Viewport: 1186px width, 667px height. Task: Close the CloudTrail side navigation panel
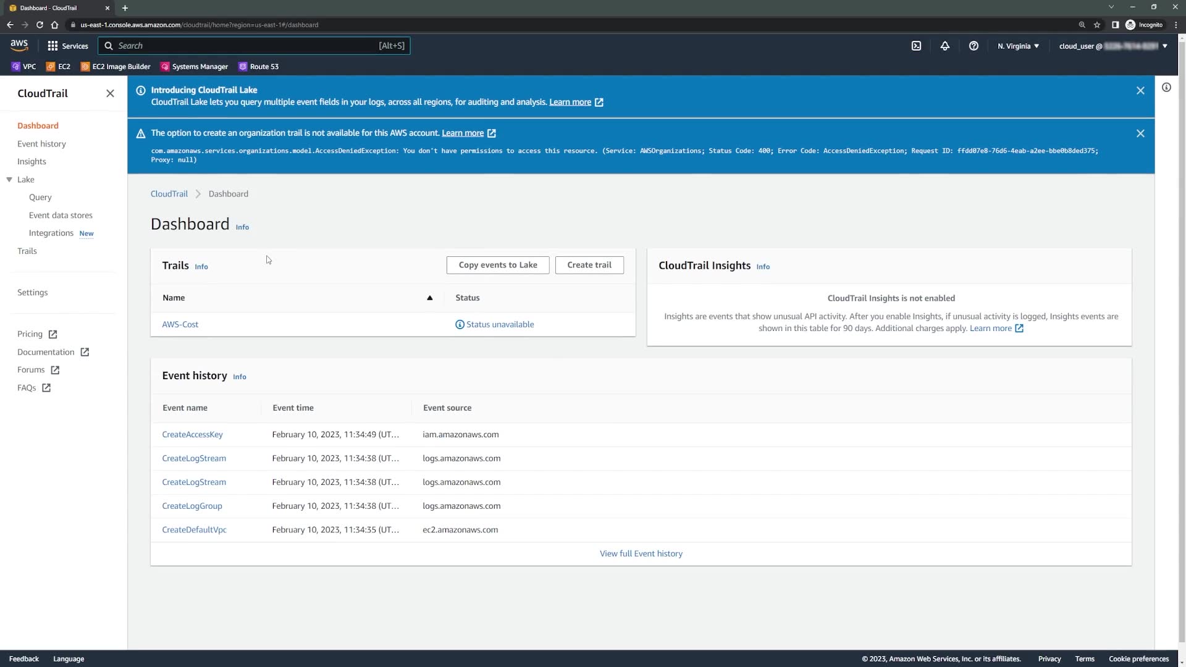coord(110,93)
